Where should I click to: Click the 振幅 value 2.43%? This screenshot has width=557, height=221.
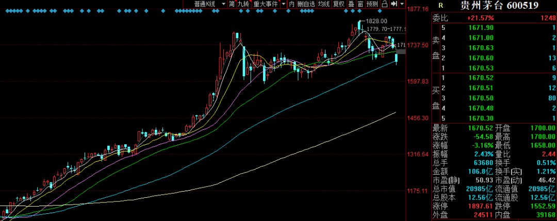pyautogui.click(x=483, y=155)
